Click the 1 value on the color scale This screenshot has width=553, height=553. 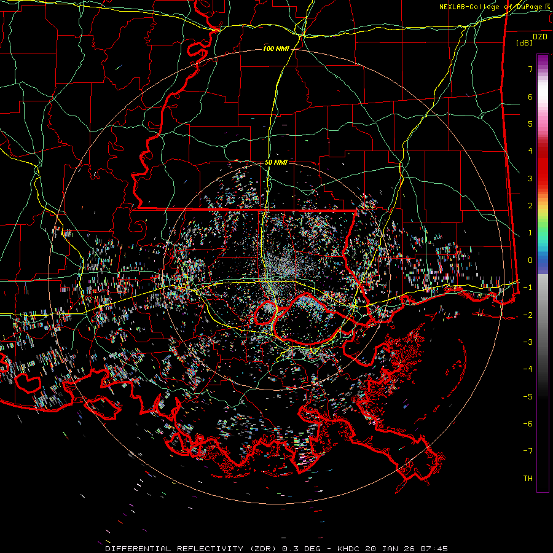530,233
